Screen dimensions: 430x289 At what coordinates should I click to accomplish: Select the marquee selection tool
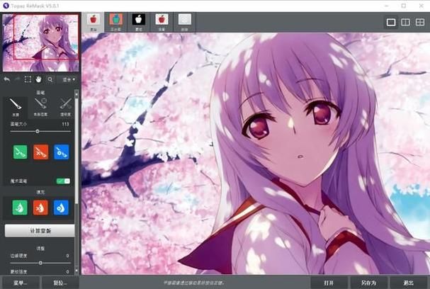[28, 80]
